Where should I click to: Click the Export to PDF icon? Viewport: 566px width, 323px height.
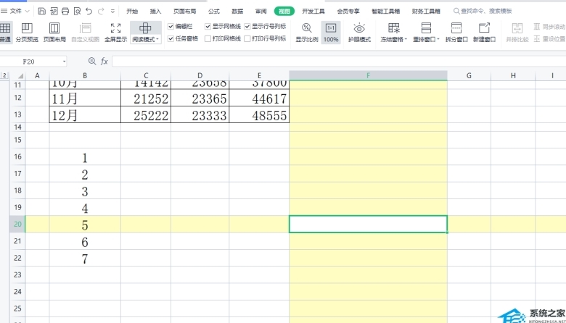tap(54, 11)
